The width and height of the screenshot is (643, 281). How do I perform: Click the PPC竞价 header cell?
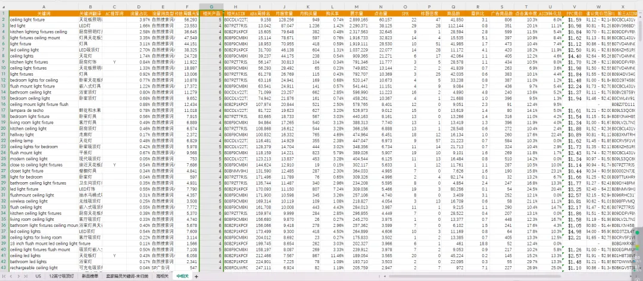click(x=574, y=13)
